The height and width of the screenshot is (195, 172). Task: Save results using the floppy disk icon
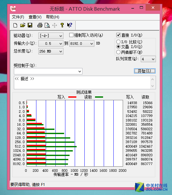[30, 25]
